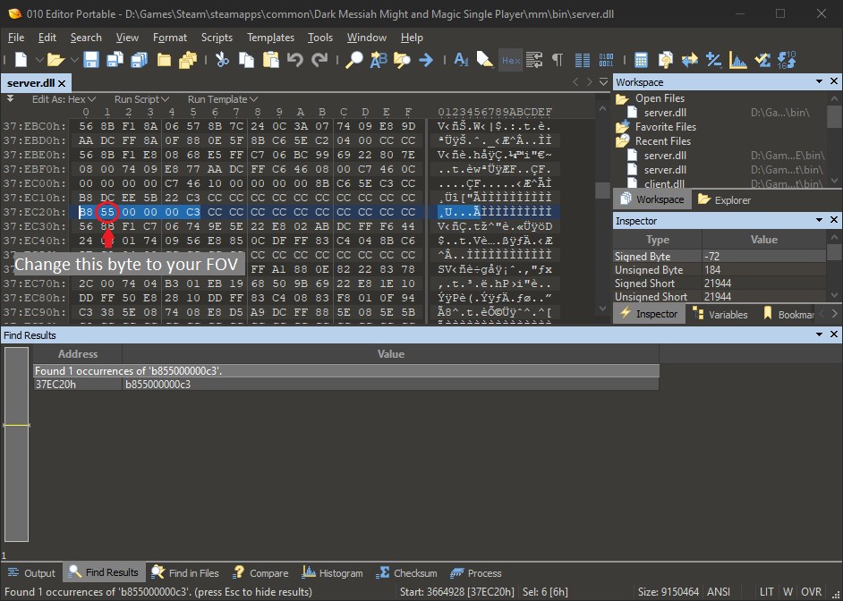This screenshot has width=843, height=601.
Task: Open the file tab list dropdown arrow
Action: click(603, 81)
